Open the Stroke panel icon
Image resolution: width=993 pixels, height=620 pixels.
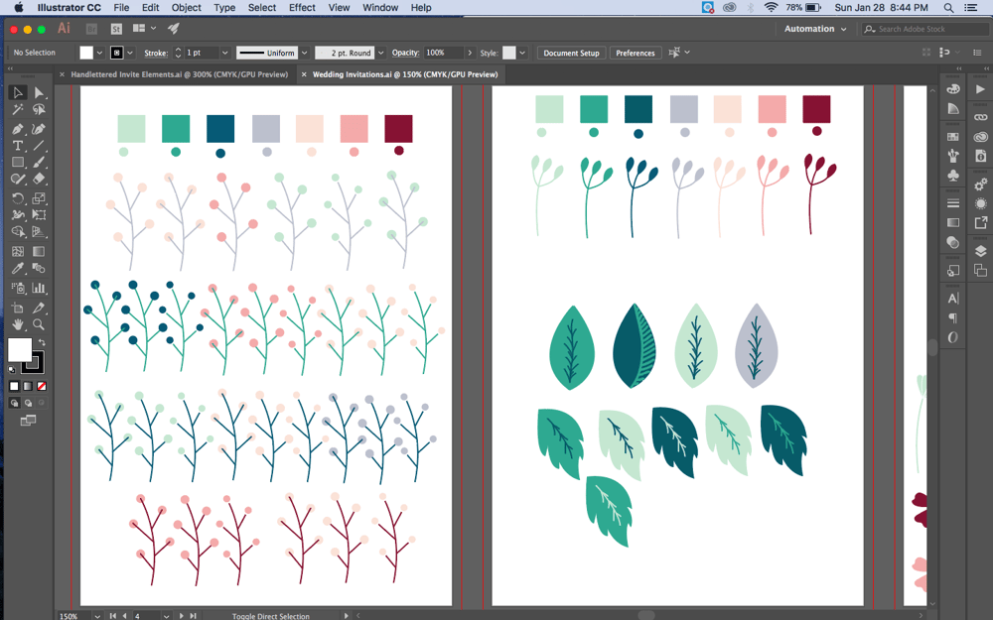pos(952,203)
